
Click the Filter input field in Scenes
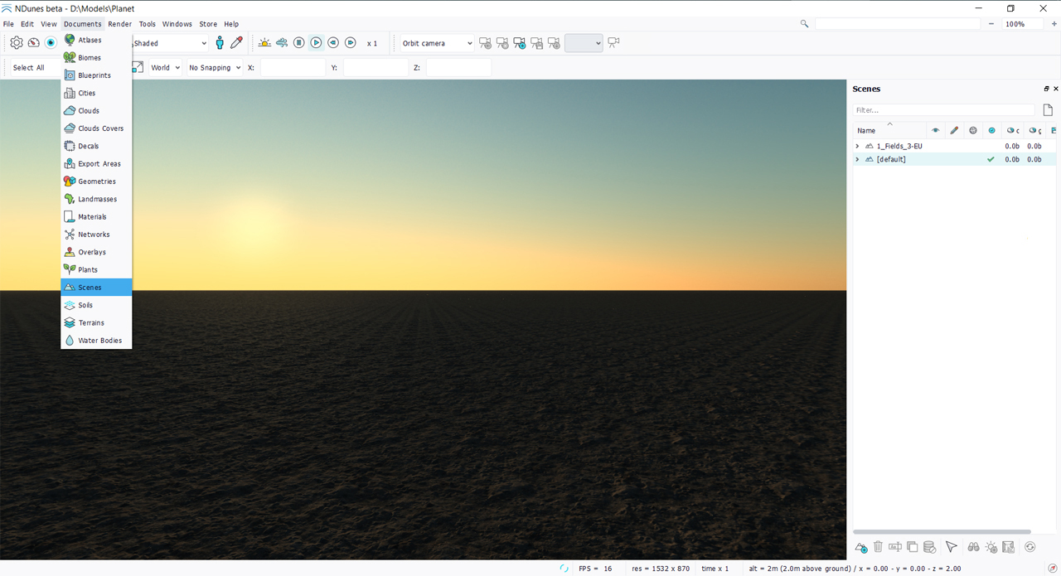(944, 110)
